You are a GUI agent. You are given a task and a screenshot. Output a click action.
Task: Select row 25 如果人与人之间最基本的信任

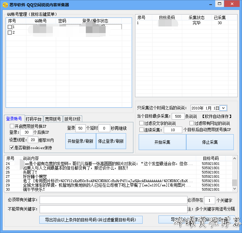(118, 168)
